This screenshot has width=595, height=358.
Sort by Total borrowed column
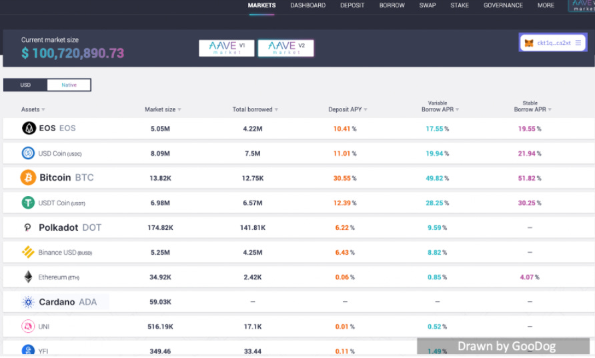click(255, 109)
